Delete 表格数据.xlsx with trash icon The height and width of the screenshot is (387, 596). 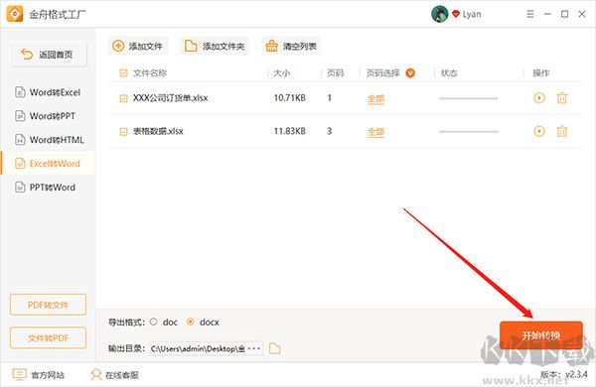(x=562, y=131)
